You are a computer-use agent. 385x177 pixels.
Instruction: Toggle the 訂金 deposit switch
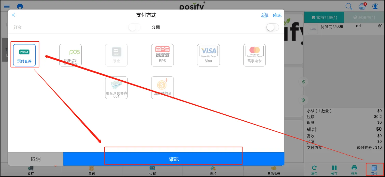(135, 27)
